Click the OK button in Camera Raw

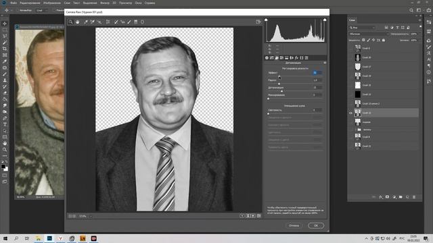[x=316, y=225]
